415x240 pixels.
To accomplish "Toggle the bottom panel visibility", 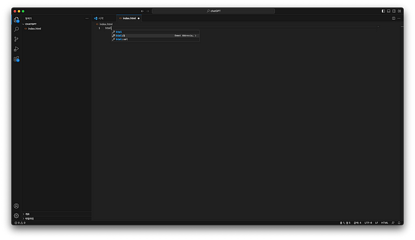I will click(388, 11).
